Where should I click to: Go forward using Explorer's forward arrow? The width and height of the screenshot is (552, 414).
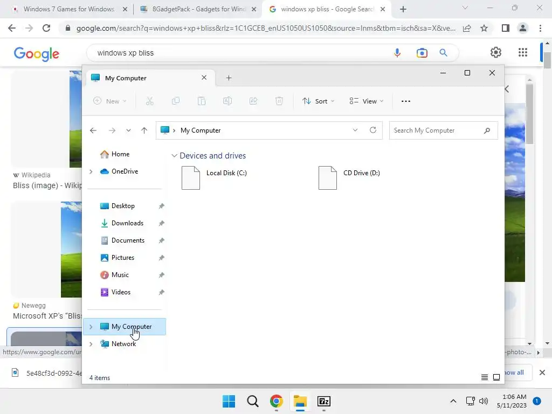tap(112, 130)
